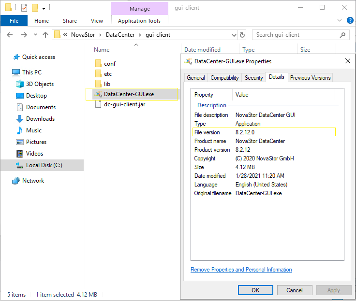This screenshot has height=301, width=356.
Task: Open the Application Tools tab
Action: point(139,21)
